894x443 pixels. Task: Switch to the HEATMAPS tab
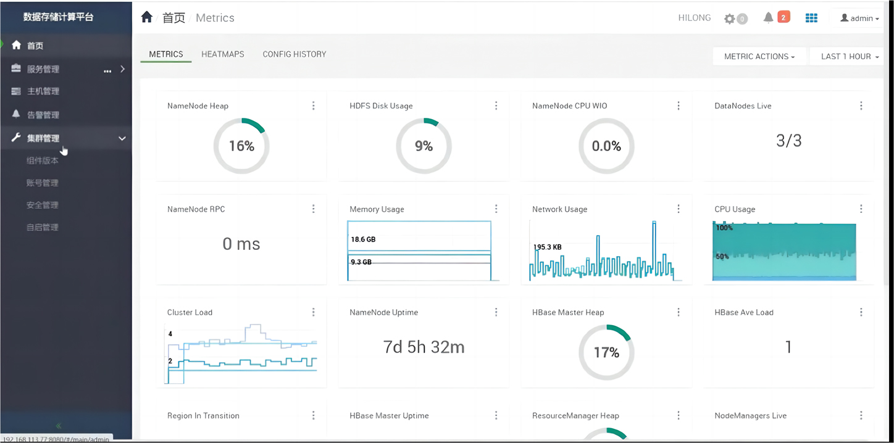223,54
